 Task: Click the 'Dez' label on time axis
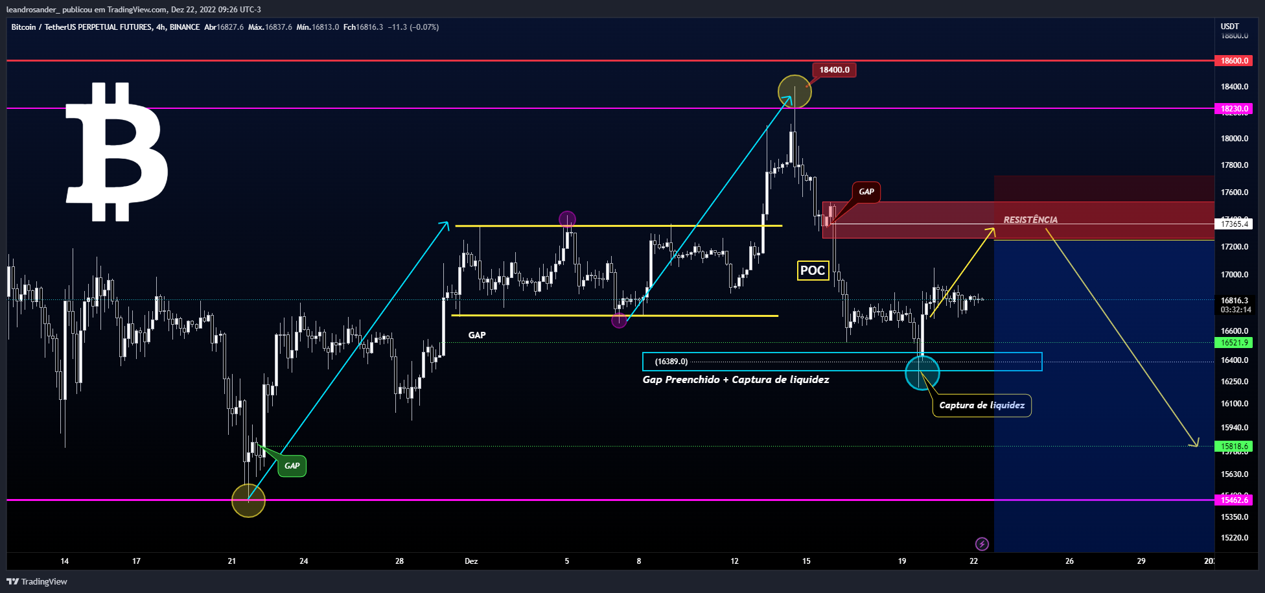coord(471,561)
